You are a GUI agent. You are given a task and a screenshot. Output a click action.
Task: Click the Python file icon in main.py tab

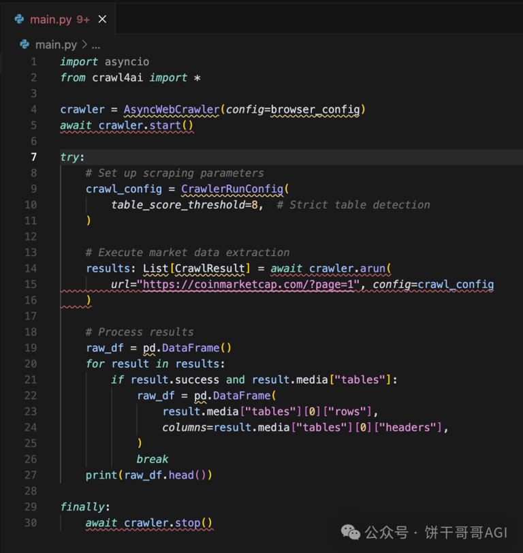click(x=19, y=19)
